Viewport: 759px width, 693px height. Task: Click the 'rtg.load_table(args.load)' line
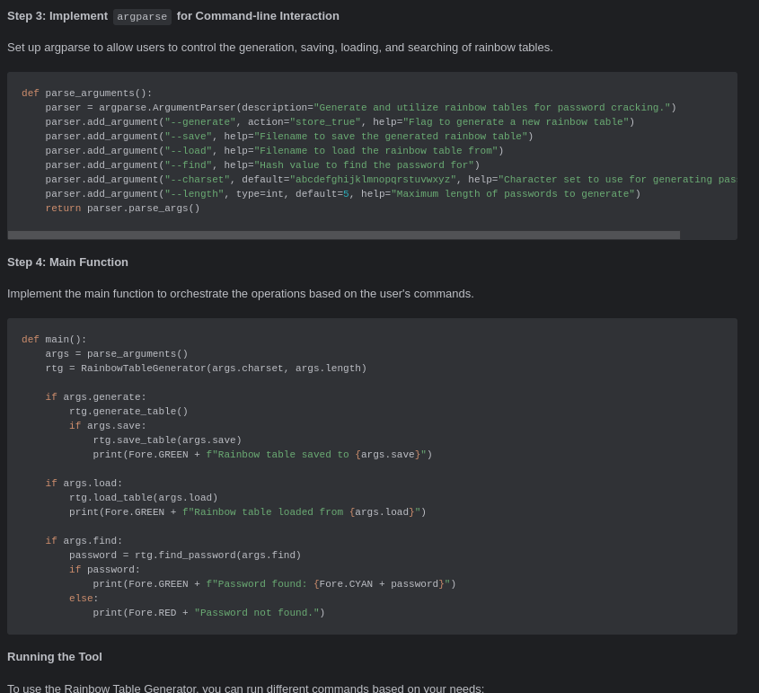(x=144, y=498)
